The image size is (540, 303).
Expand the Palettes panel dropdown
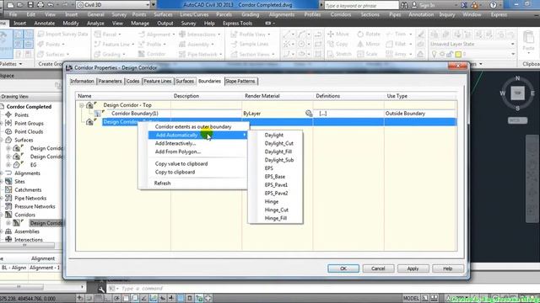20,64
